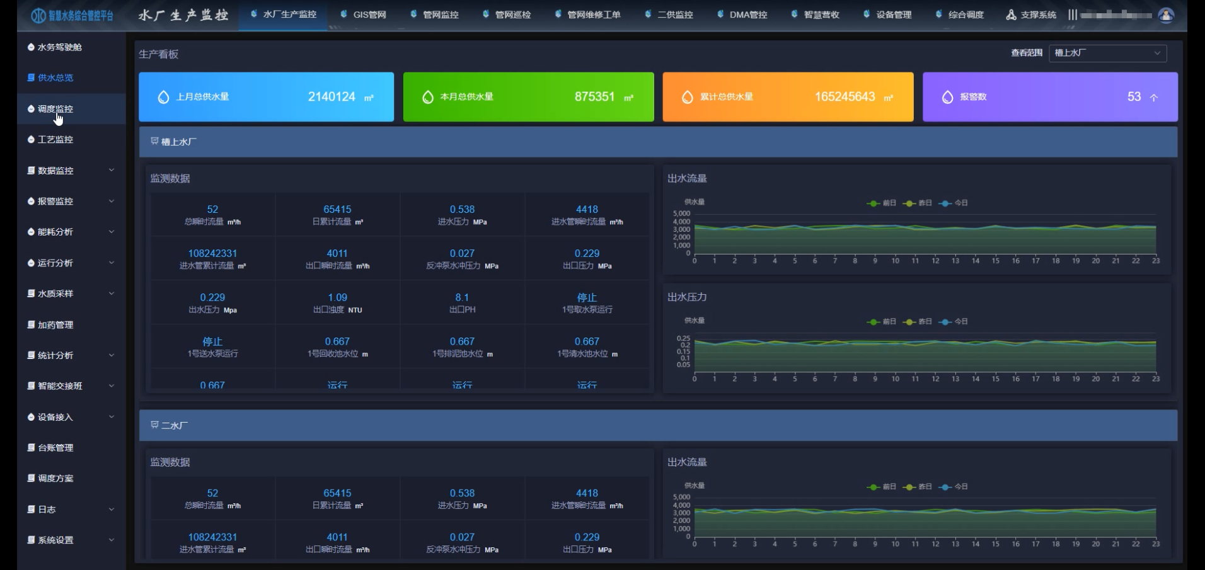Image resolution: width=1205 pixels, height=570 pixels.
Task: Click the water drop icon on 本月总供水量 card
Action: click(427, 97)
